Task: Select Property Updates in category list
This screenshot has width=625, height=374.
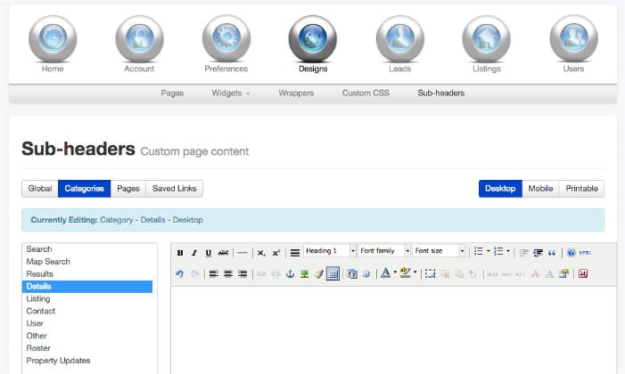Action: (86, 361)
